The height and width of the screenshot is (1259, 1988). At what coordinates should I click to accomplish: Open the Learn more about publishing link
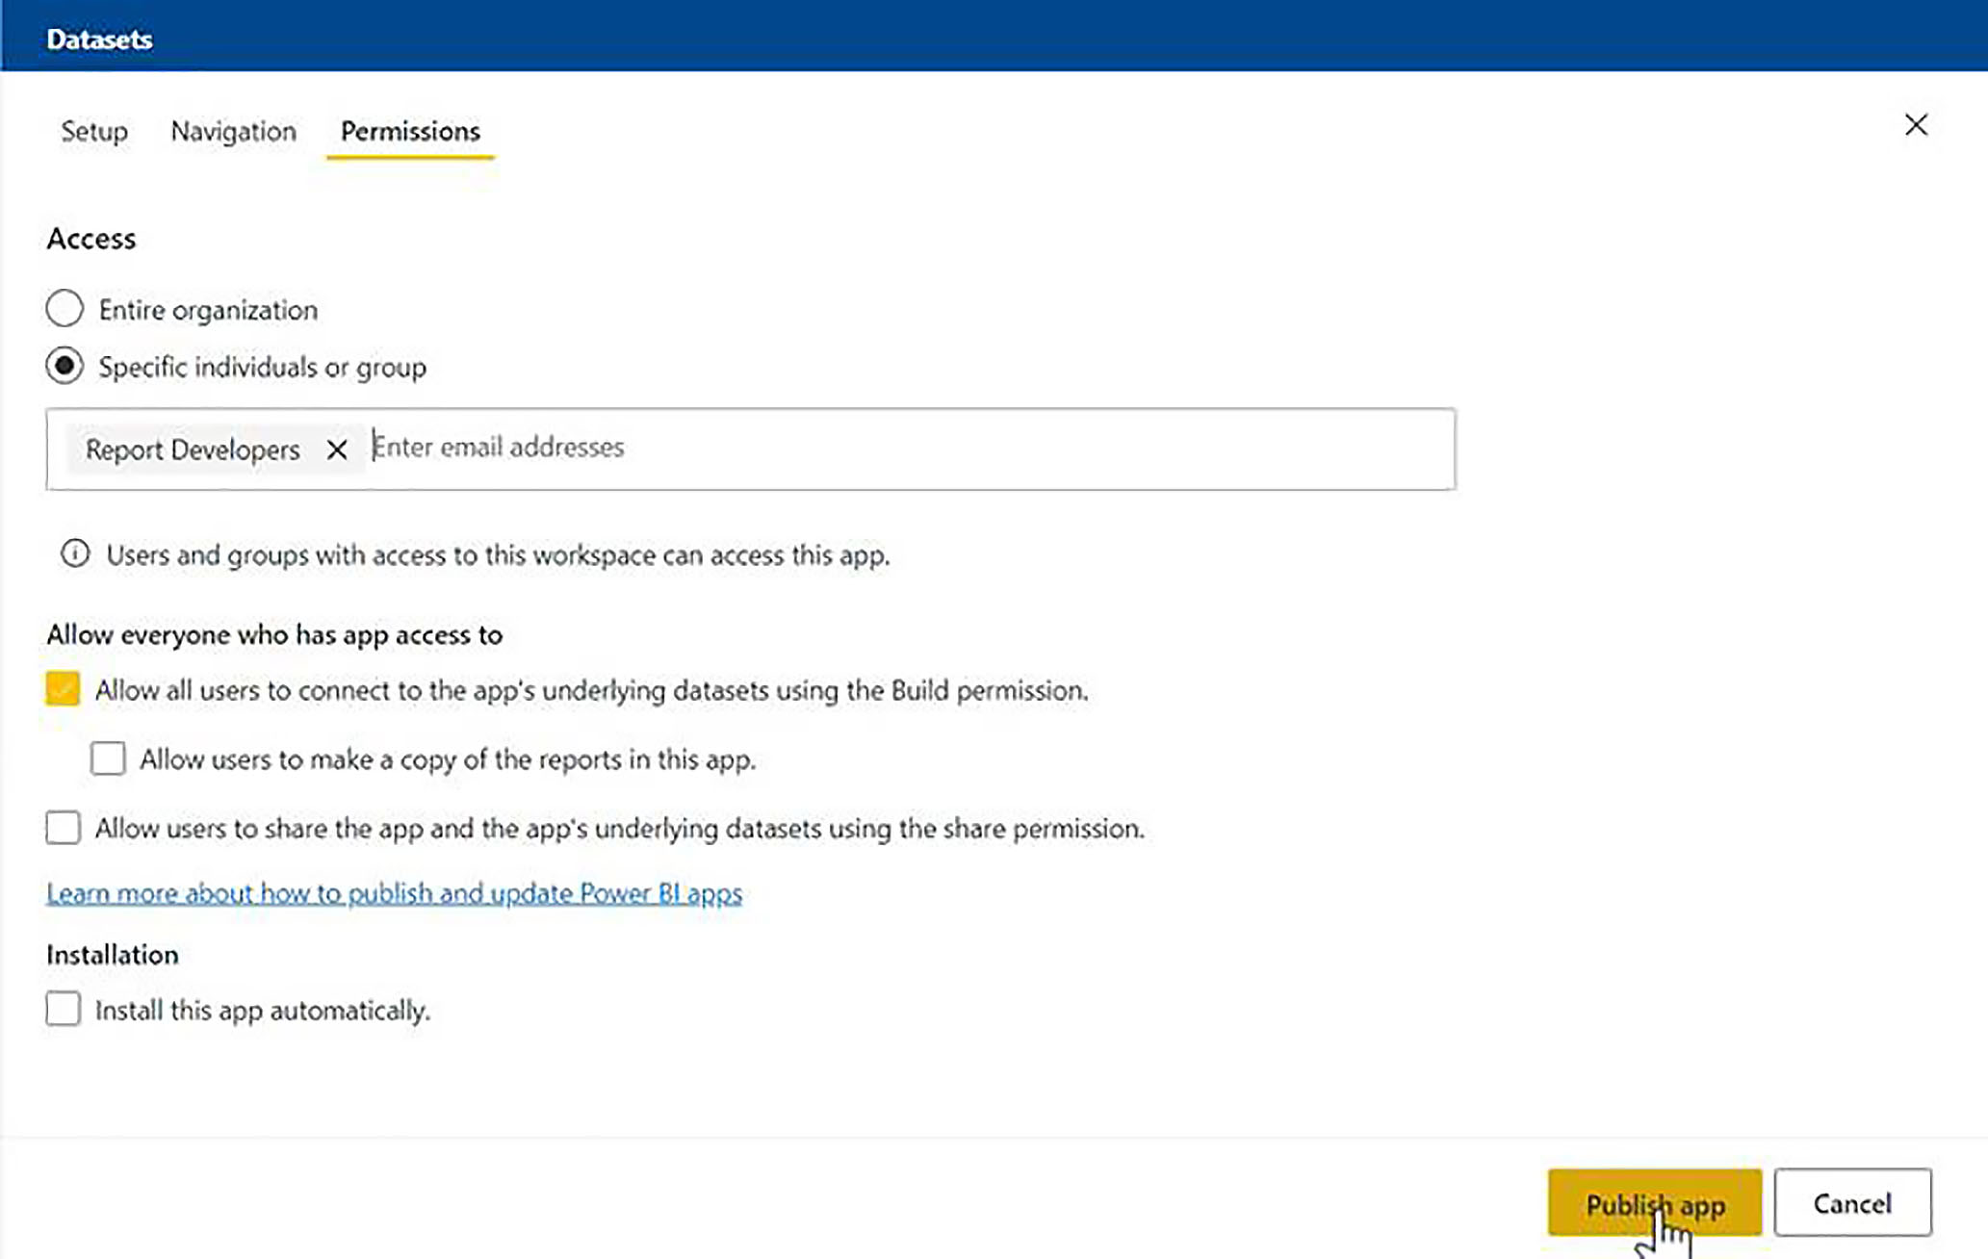394,893
